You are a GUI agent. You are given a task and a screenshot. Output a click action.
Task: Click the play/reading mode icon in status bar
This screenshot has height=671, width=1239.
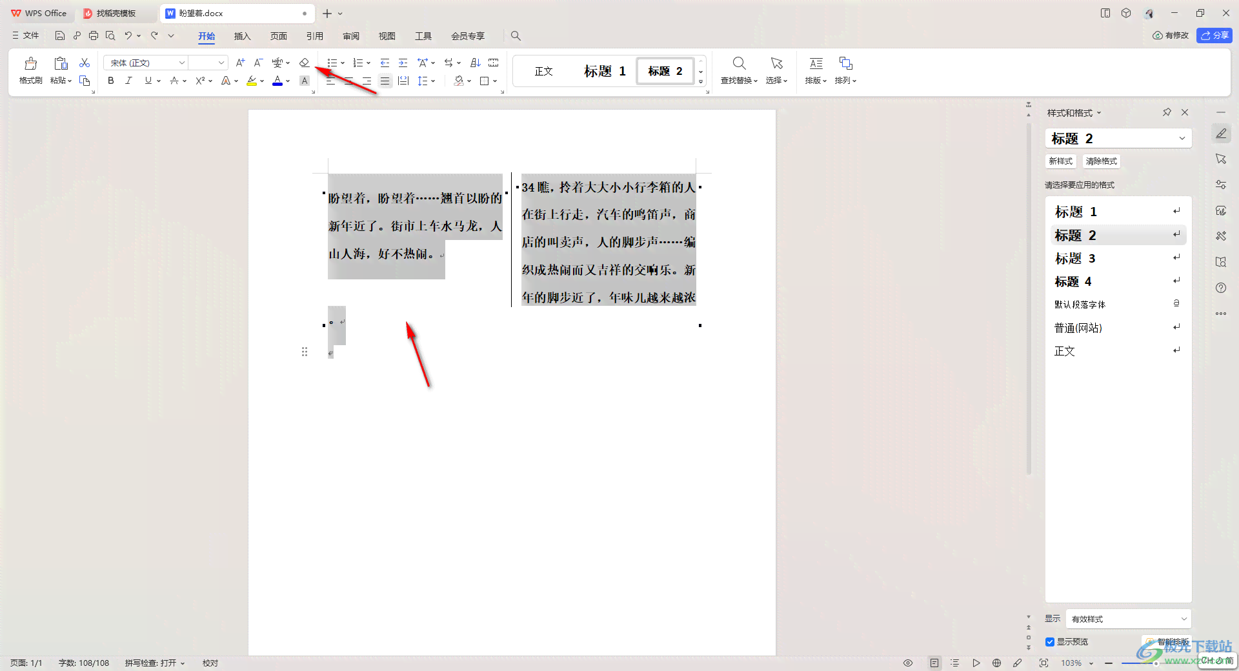[976, 663]
